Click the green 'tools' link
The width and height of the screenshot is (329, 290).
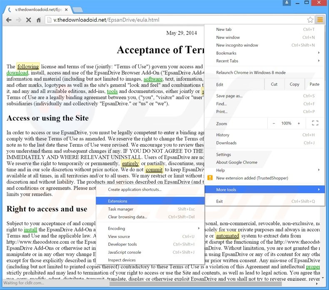click(x=112, y=91)
